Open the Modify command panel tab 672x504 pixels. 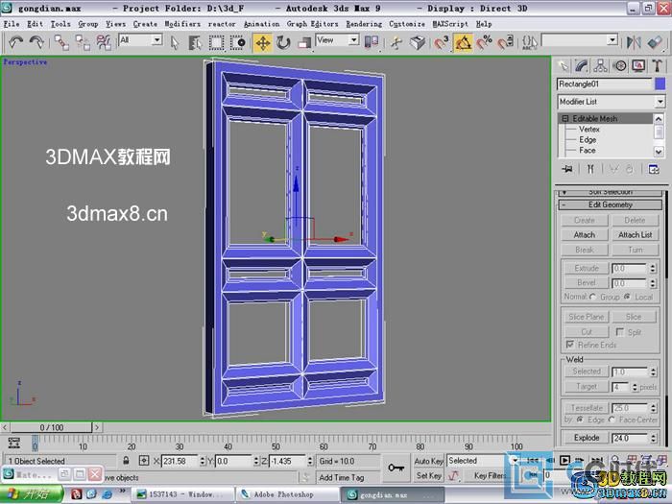click(582, 65)
